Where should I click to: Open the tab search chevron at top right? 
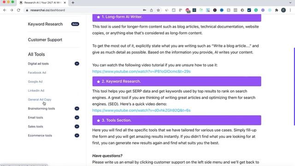[x=290, y=3]
